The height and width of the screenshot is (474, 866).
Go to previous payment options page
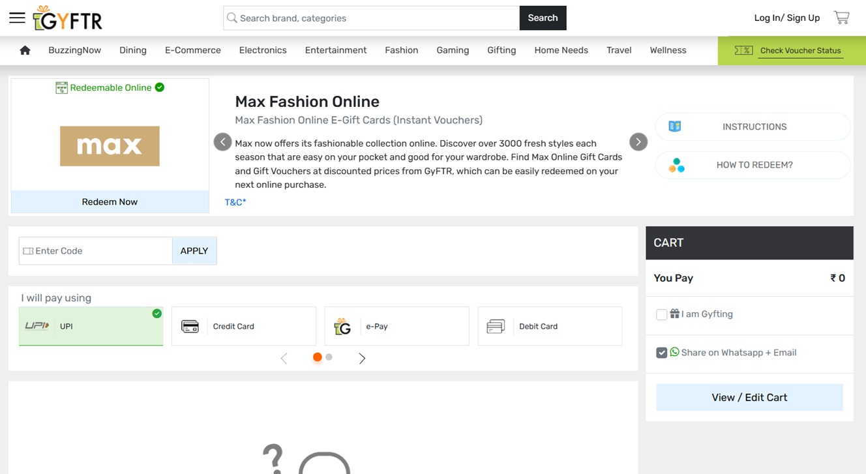pyautogui.click(x=284, y=358)
